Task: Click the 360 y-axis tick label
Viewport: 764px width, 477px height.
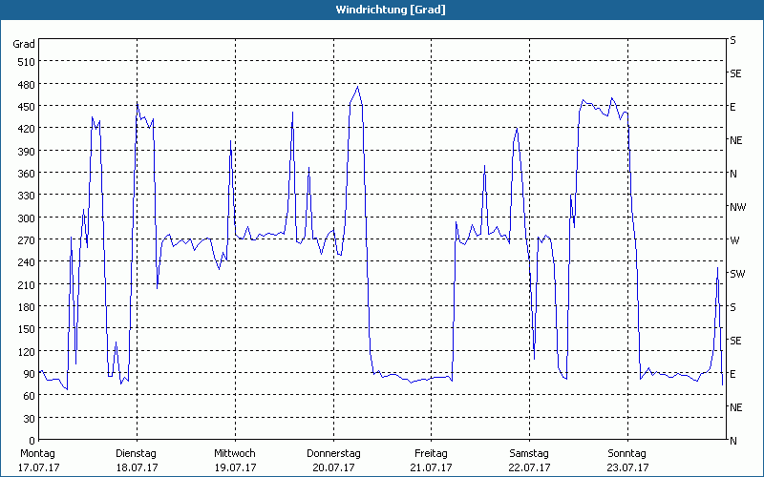Action: click(25, 174)
